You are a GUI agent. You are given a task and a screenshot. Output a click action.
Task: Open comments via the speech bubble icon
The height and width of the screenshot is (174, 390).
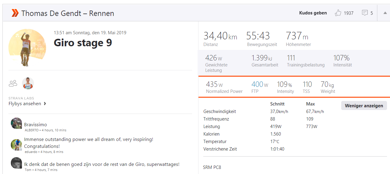[x=365, y=13]
